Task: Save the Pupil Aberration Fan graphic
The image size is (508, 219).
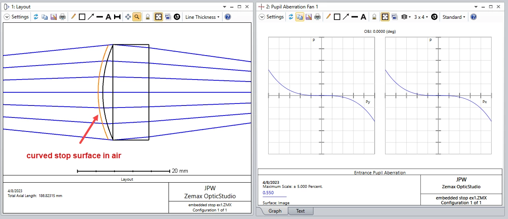Action: pyautogui.click(x=309, y=17)
